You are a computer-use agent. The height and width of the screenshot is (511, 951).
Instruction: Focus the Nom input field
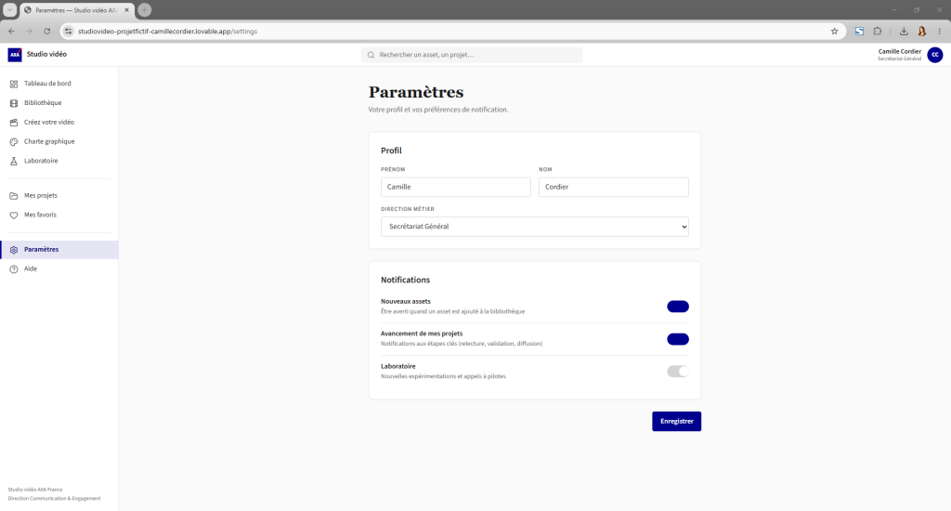[613, 187]
